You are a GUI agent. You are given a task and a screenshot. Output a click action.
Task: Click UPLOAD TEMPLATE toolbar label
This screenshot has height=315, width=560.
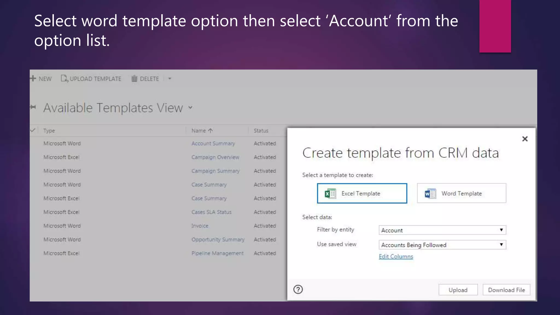click(95, 79)
